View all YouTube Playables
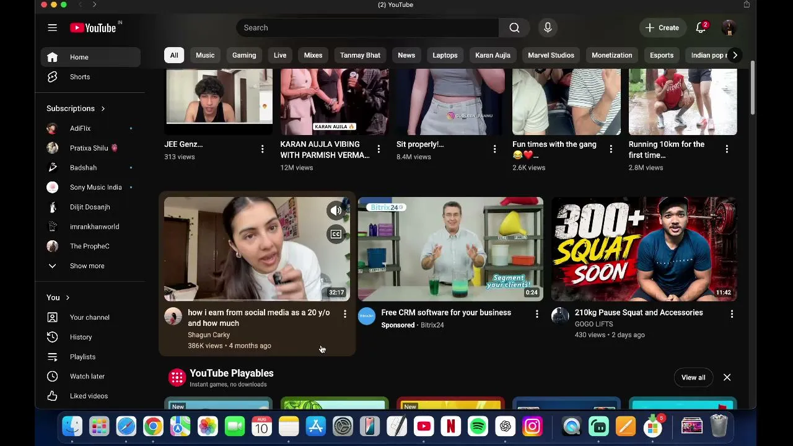 point(693,377)
